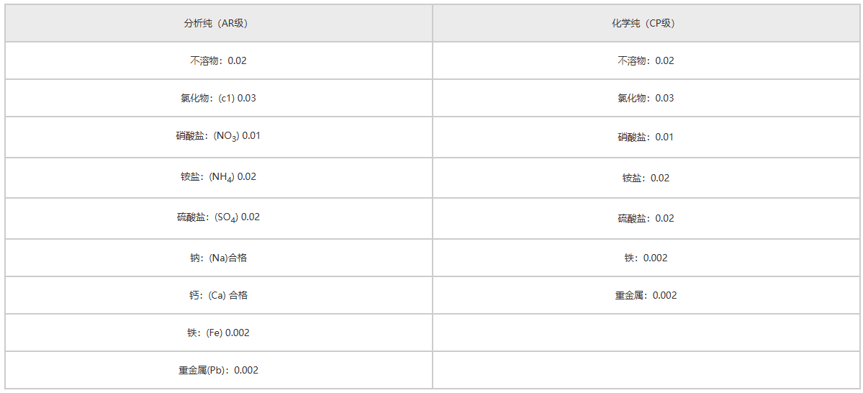The height and width of the screenshot is (393, 863).
Task: Click the cell 铁：(Fe) 0.002
Action: click(x=219, y=333)
